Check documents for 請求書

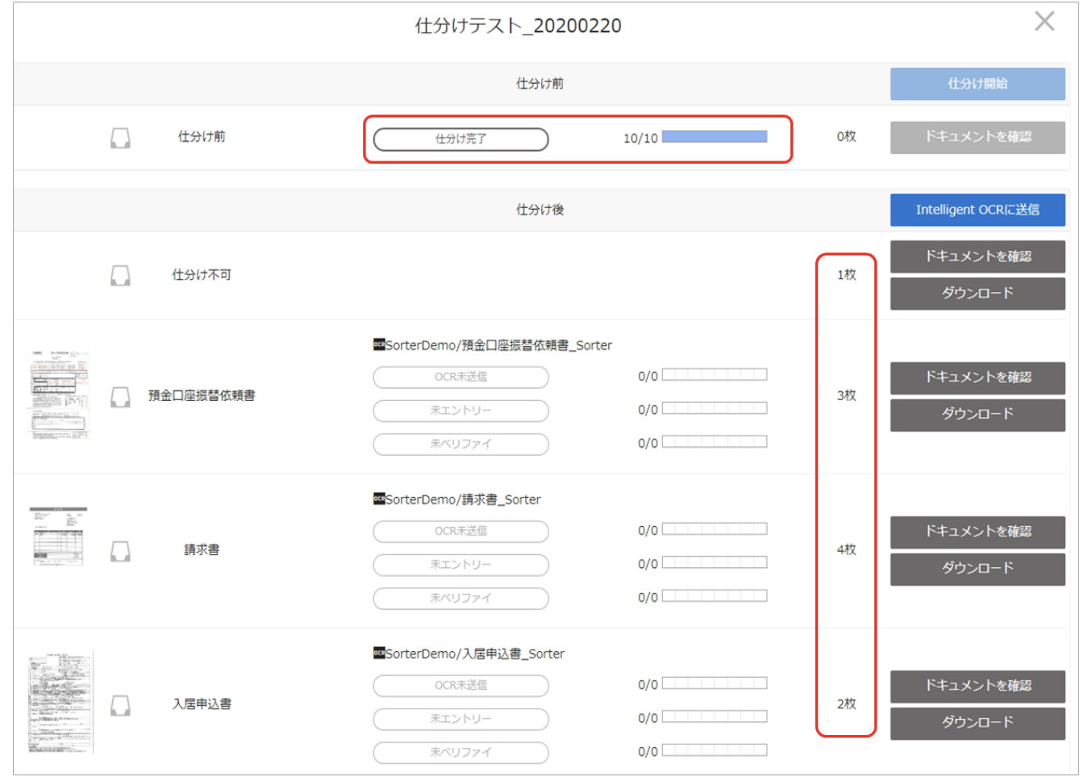point(977,532)
